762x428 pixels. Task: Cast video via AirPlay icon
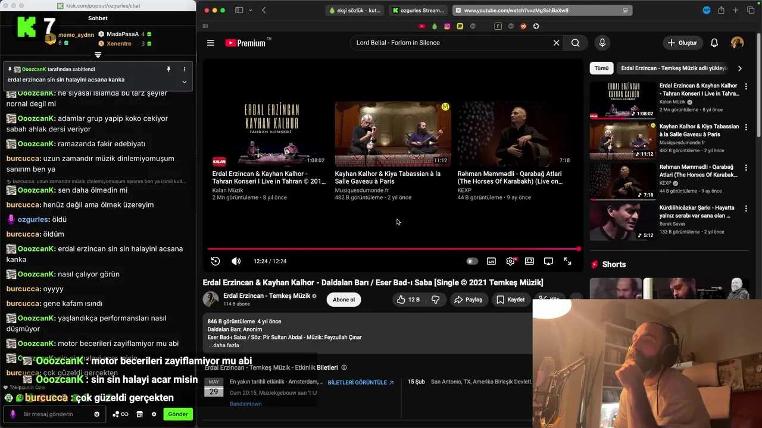pos(548,261)
